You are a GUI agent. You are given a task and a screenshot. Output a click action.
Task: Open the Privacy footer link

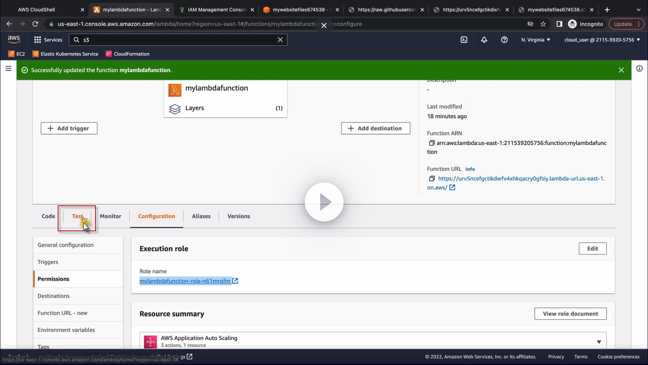point(556,357)
